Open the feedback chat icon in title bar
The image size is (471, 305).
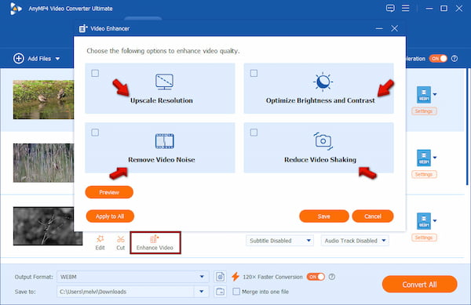pyautogui.click(x=390, y=9)
